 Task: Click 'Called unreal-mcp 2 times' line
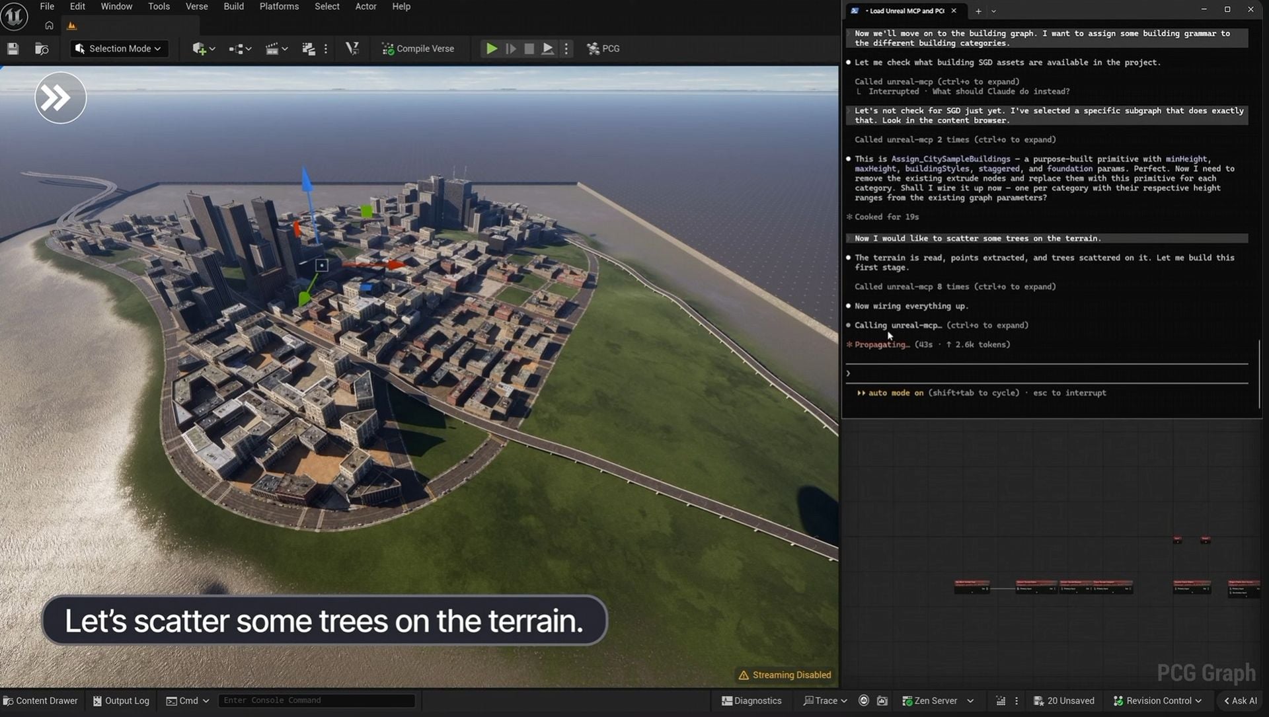pyautogui.click(x=955, y=140)
